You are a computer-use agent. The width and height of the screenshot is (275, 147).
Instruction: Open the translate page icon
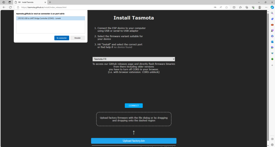point(215,7)
